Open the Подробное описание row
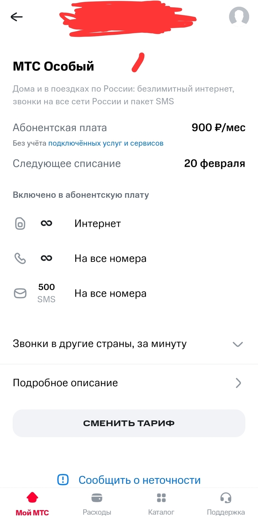Image resolution: width=258 pixels, height=523 pixels. click(x=66, y=383)
